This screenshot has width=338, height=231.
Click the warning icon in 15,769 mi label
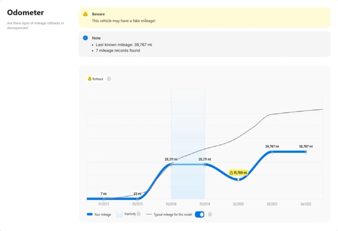(x=231, y=173)
